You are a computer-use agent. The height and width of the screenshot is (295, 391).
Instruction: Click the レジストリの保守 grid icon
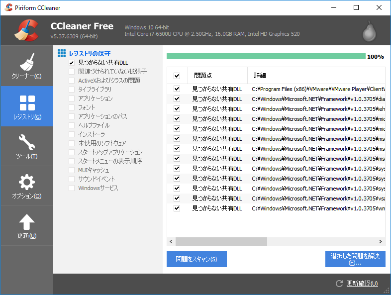tap(62, 53)
